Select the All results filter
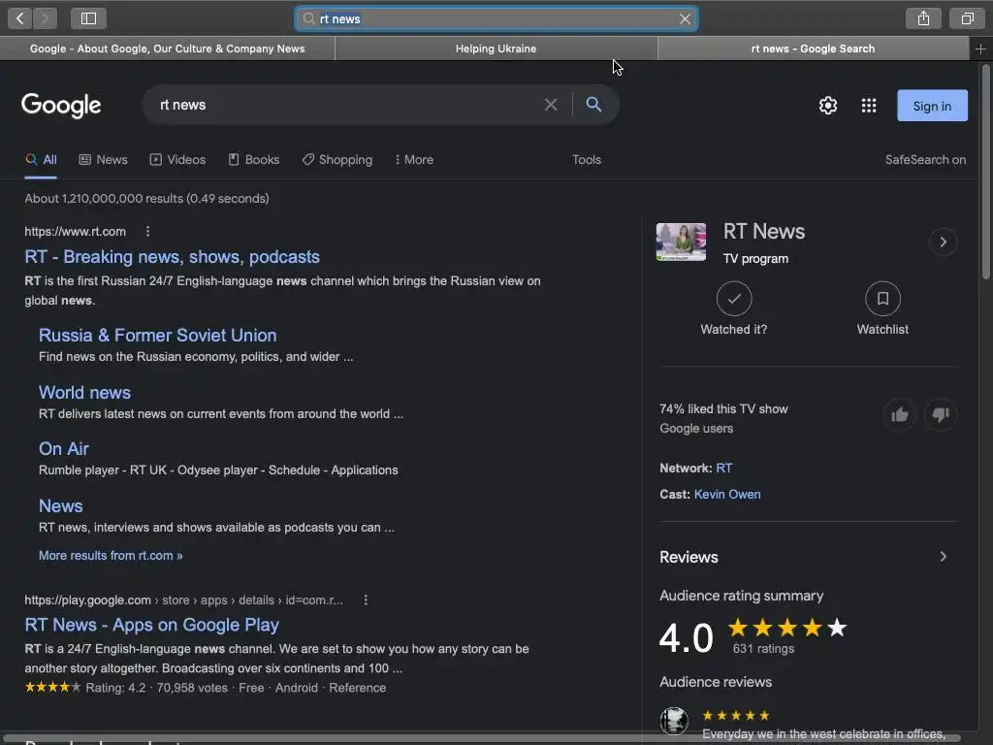Image resolution: width=993 pixels, height=745 pixels. pos(41,160)
